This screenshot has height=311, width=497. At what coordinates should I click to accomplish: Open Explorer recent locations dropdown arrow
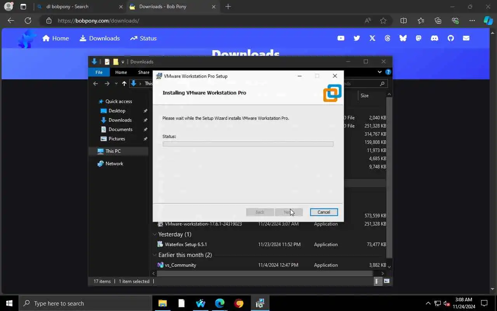click(116, 84)
